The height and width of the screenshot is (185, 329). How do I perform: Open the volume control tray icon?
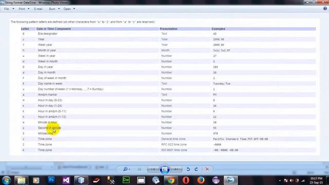point(291,180)
